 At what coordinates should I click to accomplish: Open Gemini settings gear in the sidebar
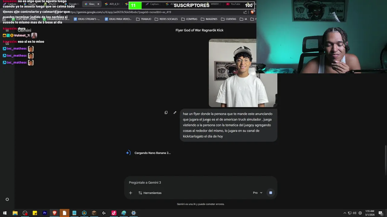click(x=7, y=200)
